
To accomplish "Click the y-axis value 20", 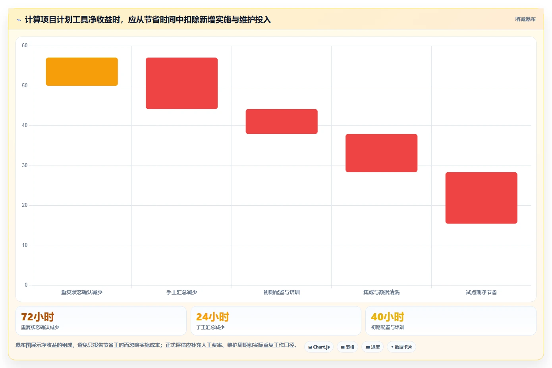I will pyautogui.click(x=25, y=205).
